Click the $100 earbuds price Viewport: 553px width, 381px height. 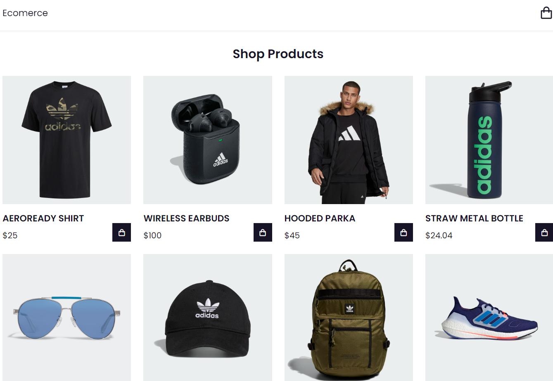(152, 235)
